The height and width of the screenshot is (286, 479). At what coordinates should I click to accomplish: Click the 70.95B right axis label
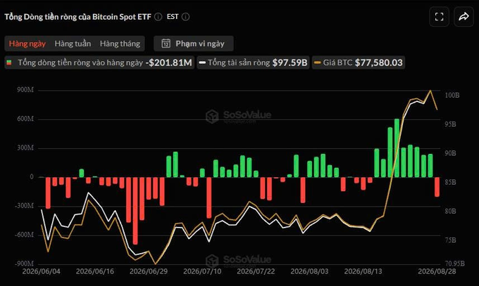(454, 263)
